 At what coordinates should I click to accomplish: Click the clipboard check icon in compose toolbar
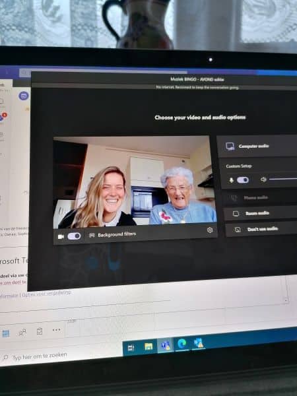40,331
